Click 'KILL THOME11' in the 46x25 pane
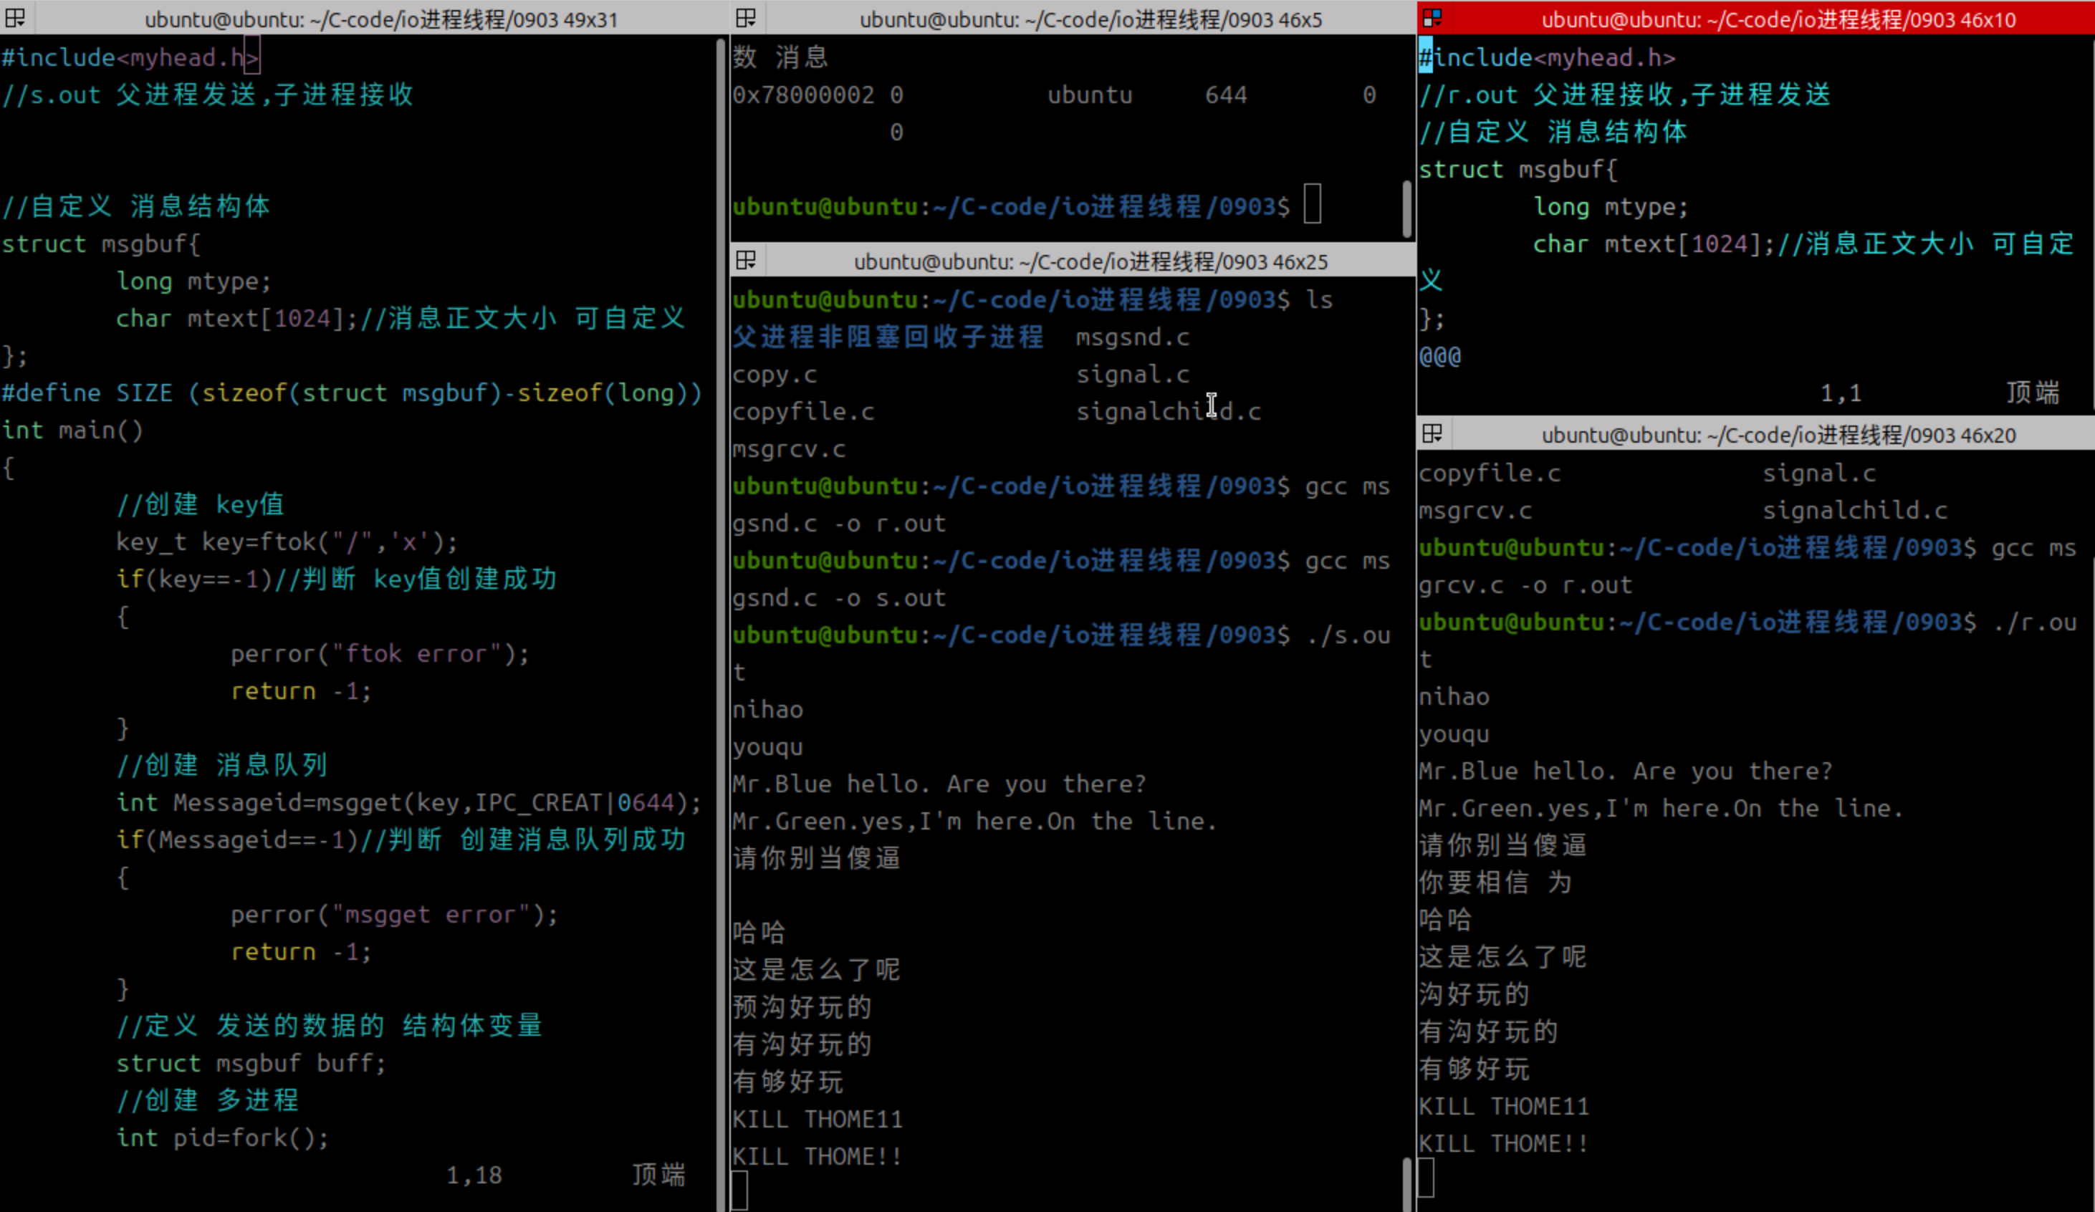2095x1212 pixels. [818, 1119]
